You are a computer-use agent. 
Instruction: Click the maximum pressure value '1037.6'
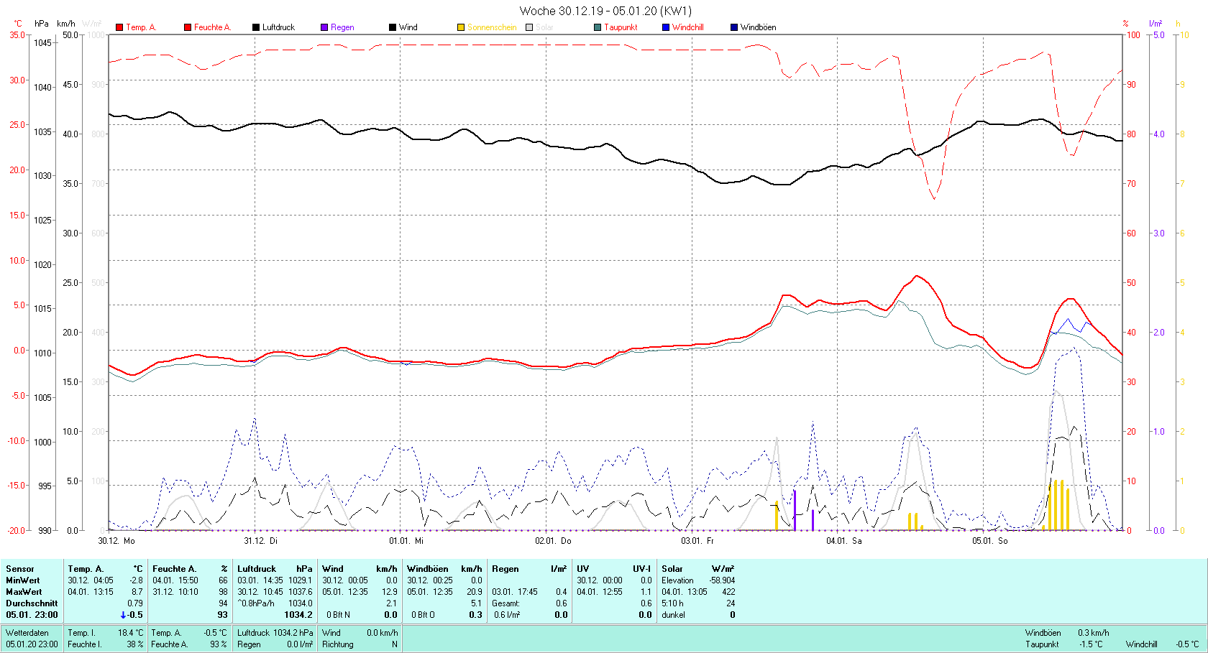click(x=301, y=592)
